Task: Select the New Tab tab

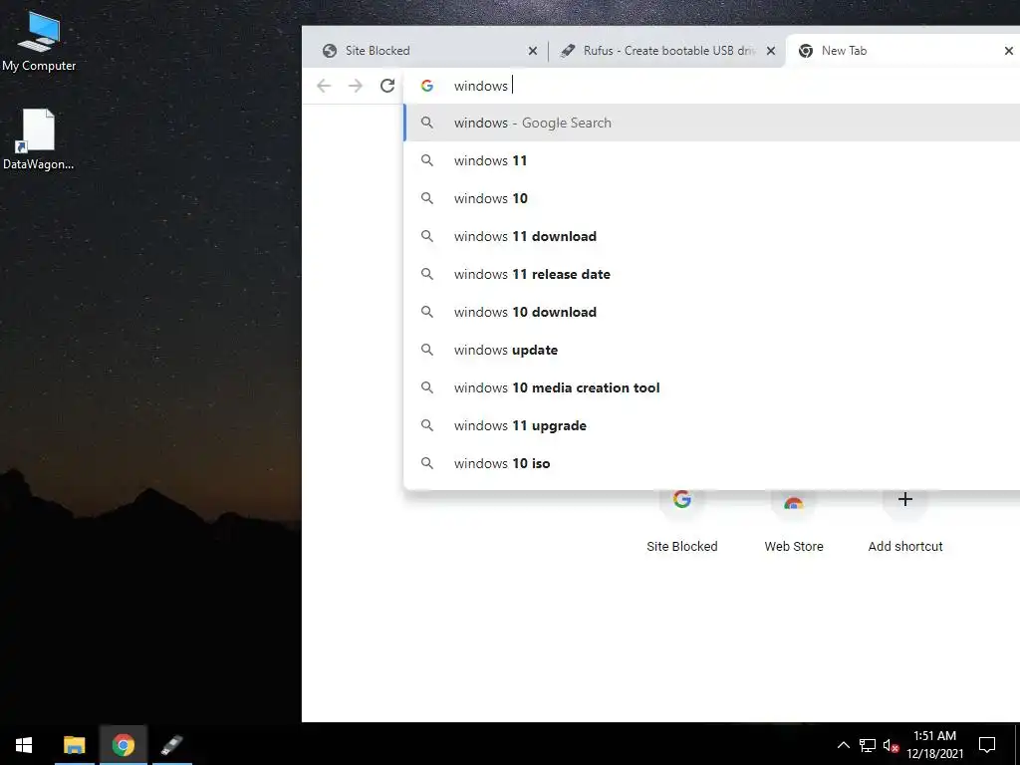Action: pos(902,51)
